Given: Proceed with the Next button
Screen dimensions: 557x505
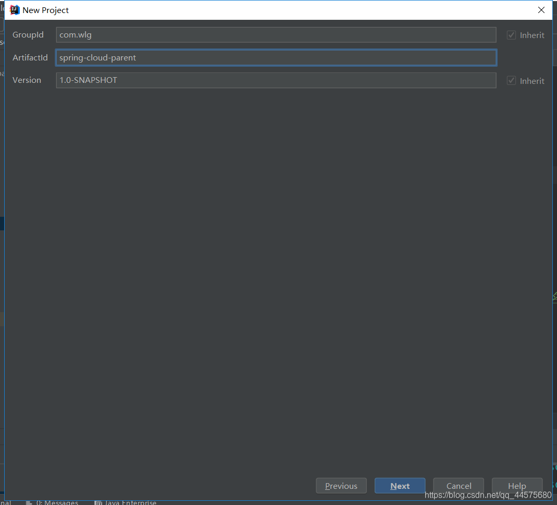Looking at the screenshot, I should point(400,486).
